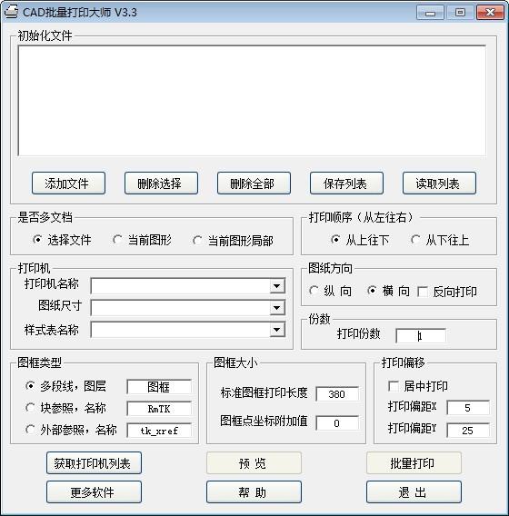
Task: Open the 样式表名称 dropdown
Action: [x=277, y=330]
